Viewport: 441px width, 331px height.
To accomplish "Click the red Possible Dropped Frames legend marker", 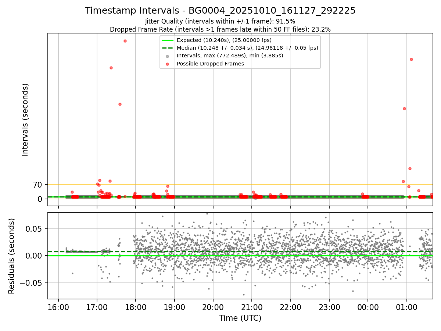I will 167,64.
